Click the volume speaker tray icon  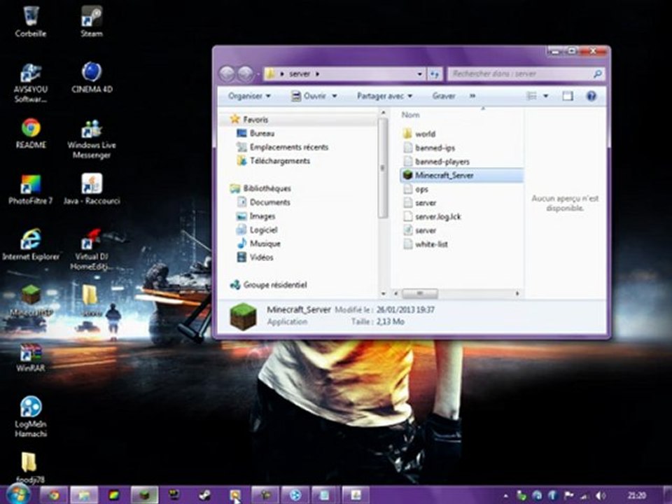(601, 496)
